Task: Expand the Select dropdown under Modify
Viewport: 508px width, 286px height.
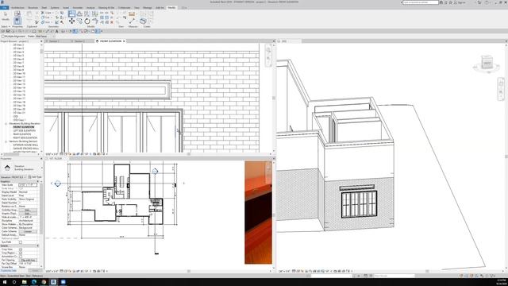Action: coord(6,26)
